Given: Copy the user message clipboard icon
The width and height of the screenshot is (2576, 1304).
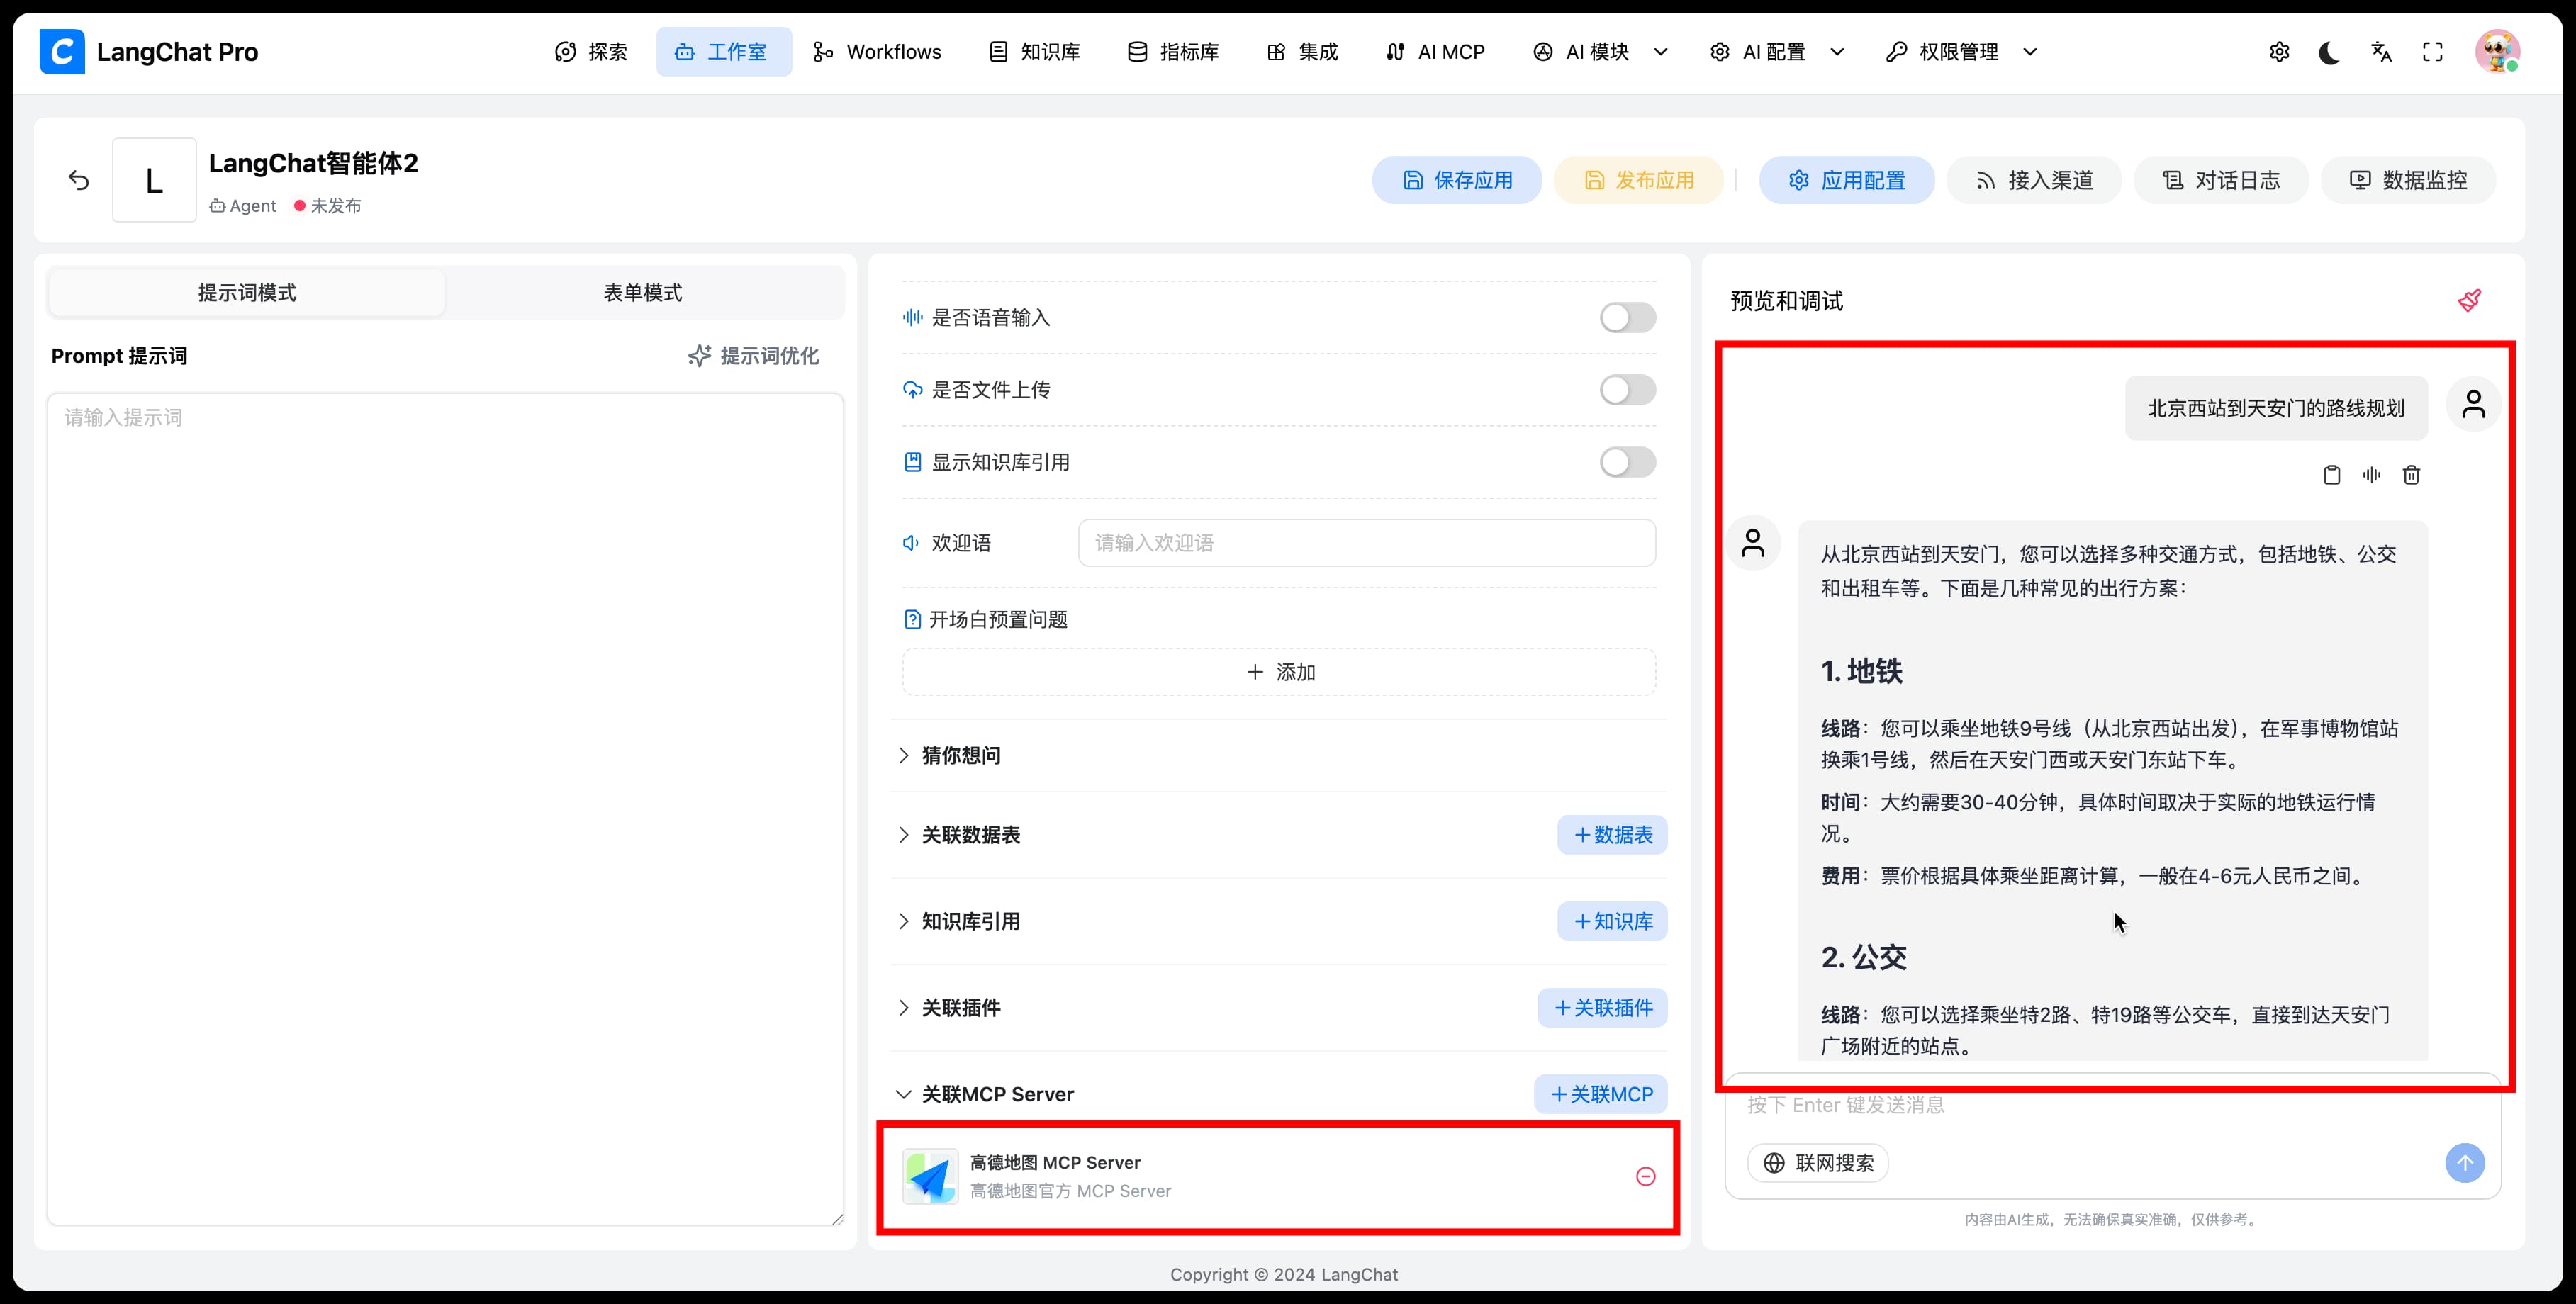Looking at the screenshot, I should (x=2332, y=475).
